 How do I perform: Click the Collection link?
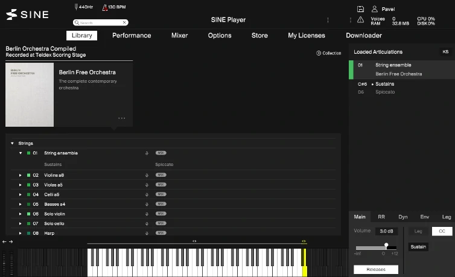coord(329,53)
